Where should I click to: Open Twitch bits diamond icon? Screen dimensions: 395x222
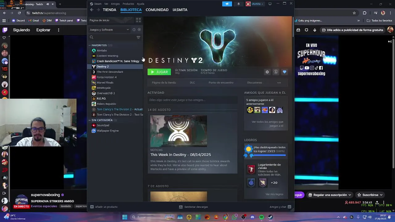(x=314, y=30)
